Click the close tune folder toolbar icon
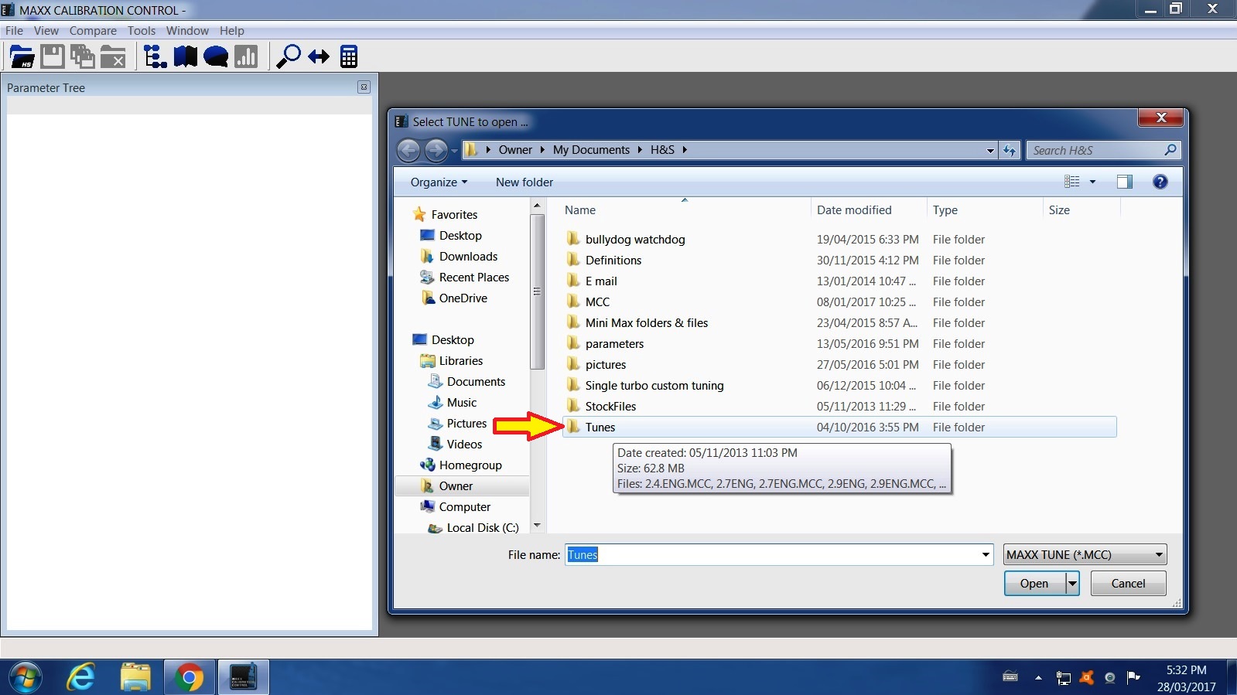Image resolution: width=1237 pixels, height=695 pixels. point(113,56)
